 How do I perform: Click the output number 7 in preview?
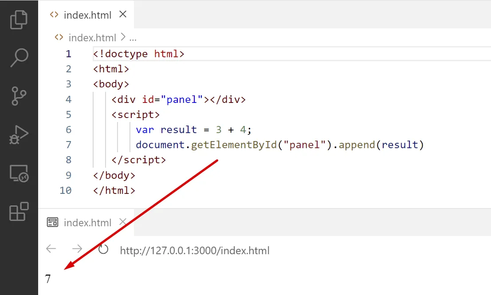click(48, 279)
